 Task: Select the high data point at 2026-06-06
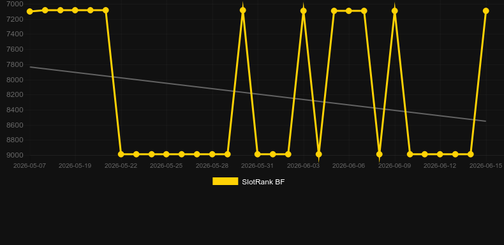pos(349,11)
